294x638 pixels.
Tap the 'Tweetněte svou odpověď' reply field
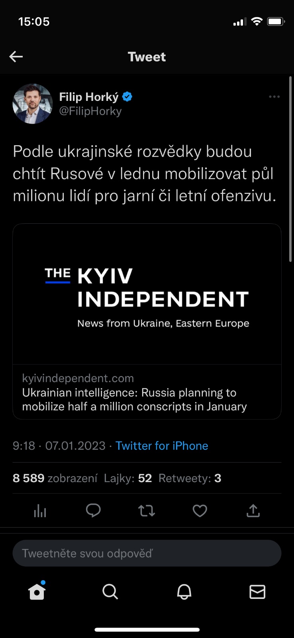[147, 553]
